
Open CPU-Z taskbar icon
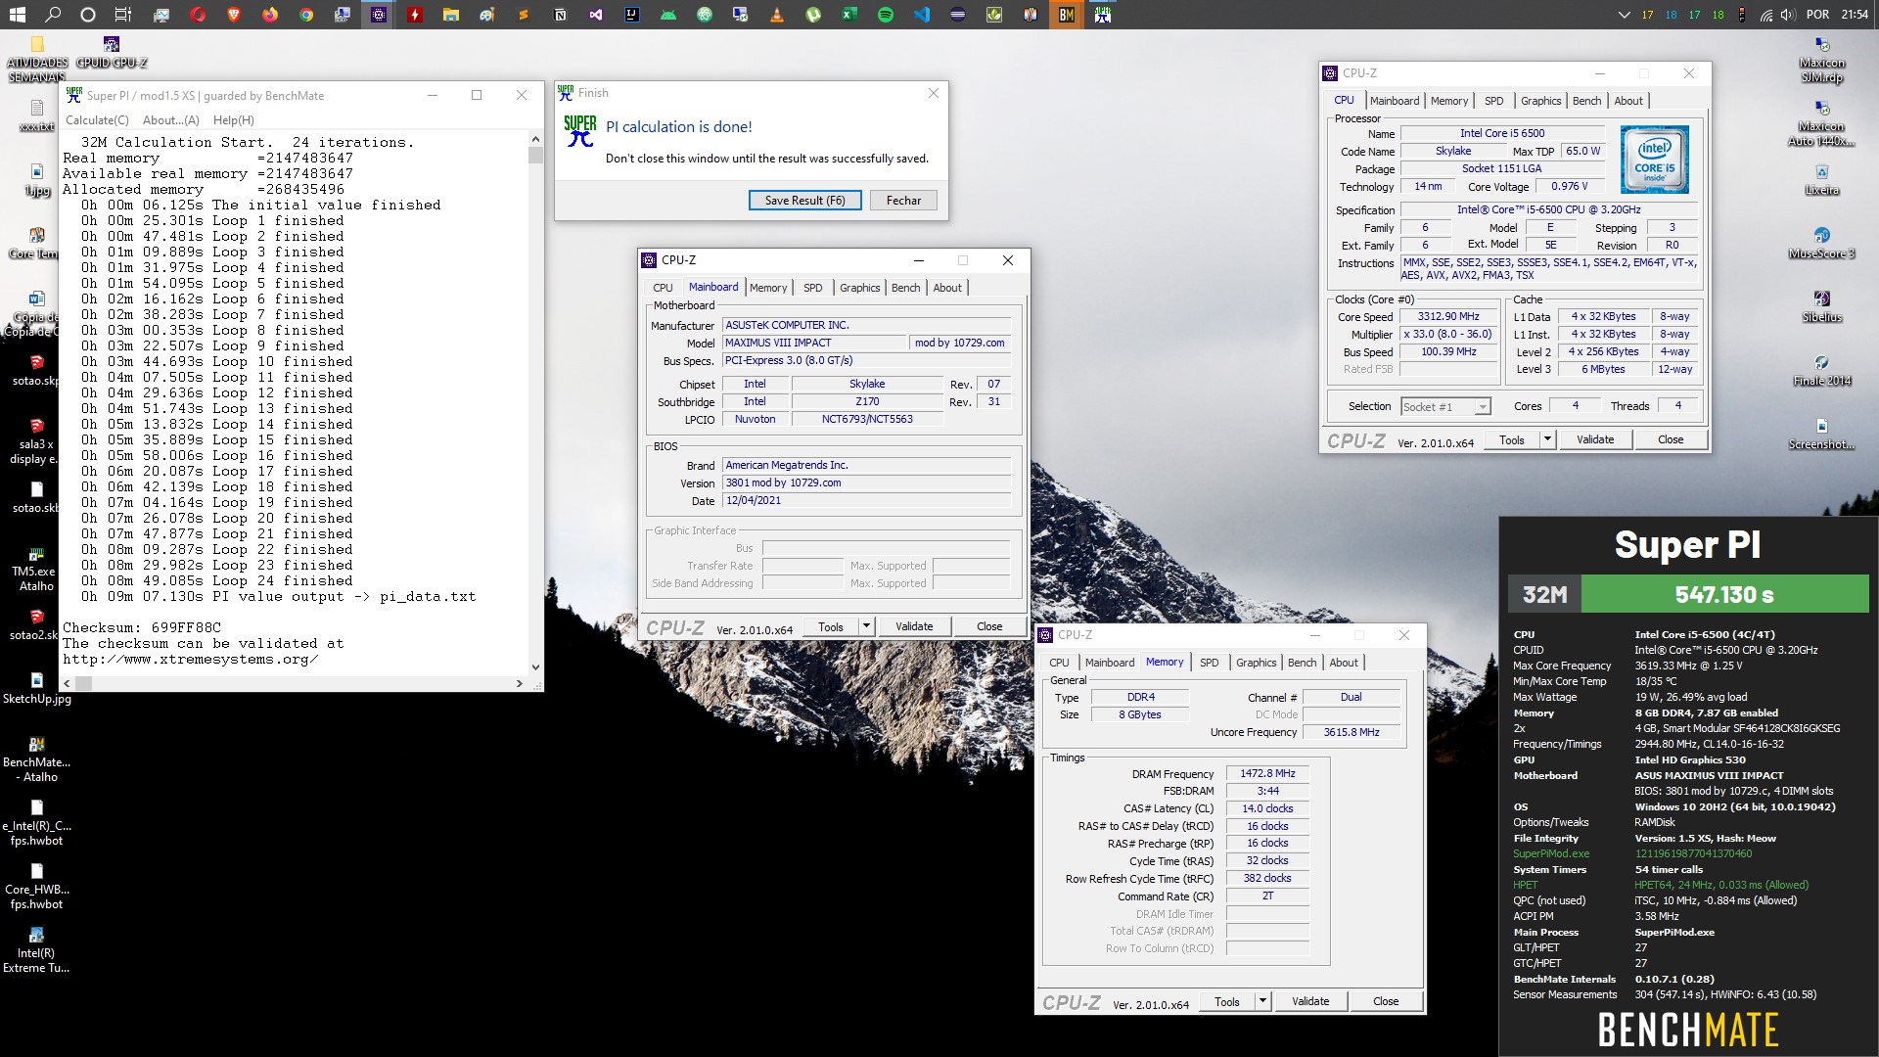pyautogui.click(x=379, y=15)
